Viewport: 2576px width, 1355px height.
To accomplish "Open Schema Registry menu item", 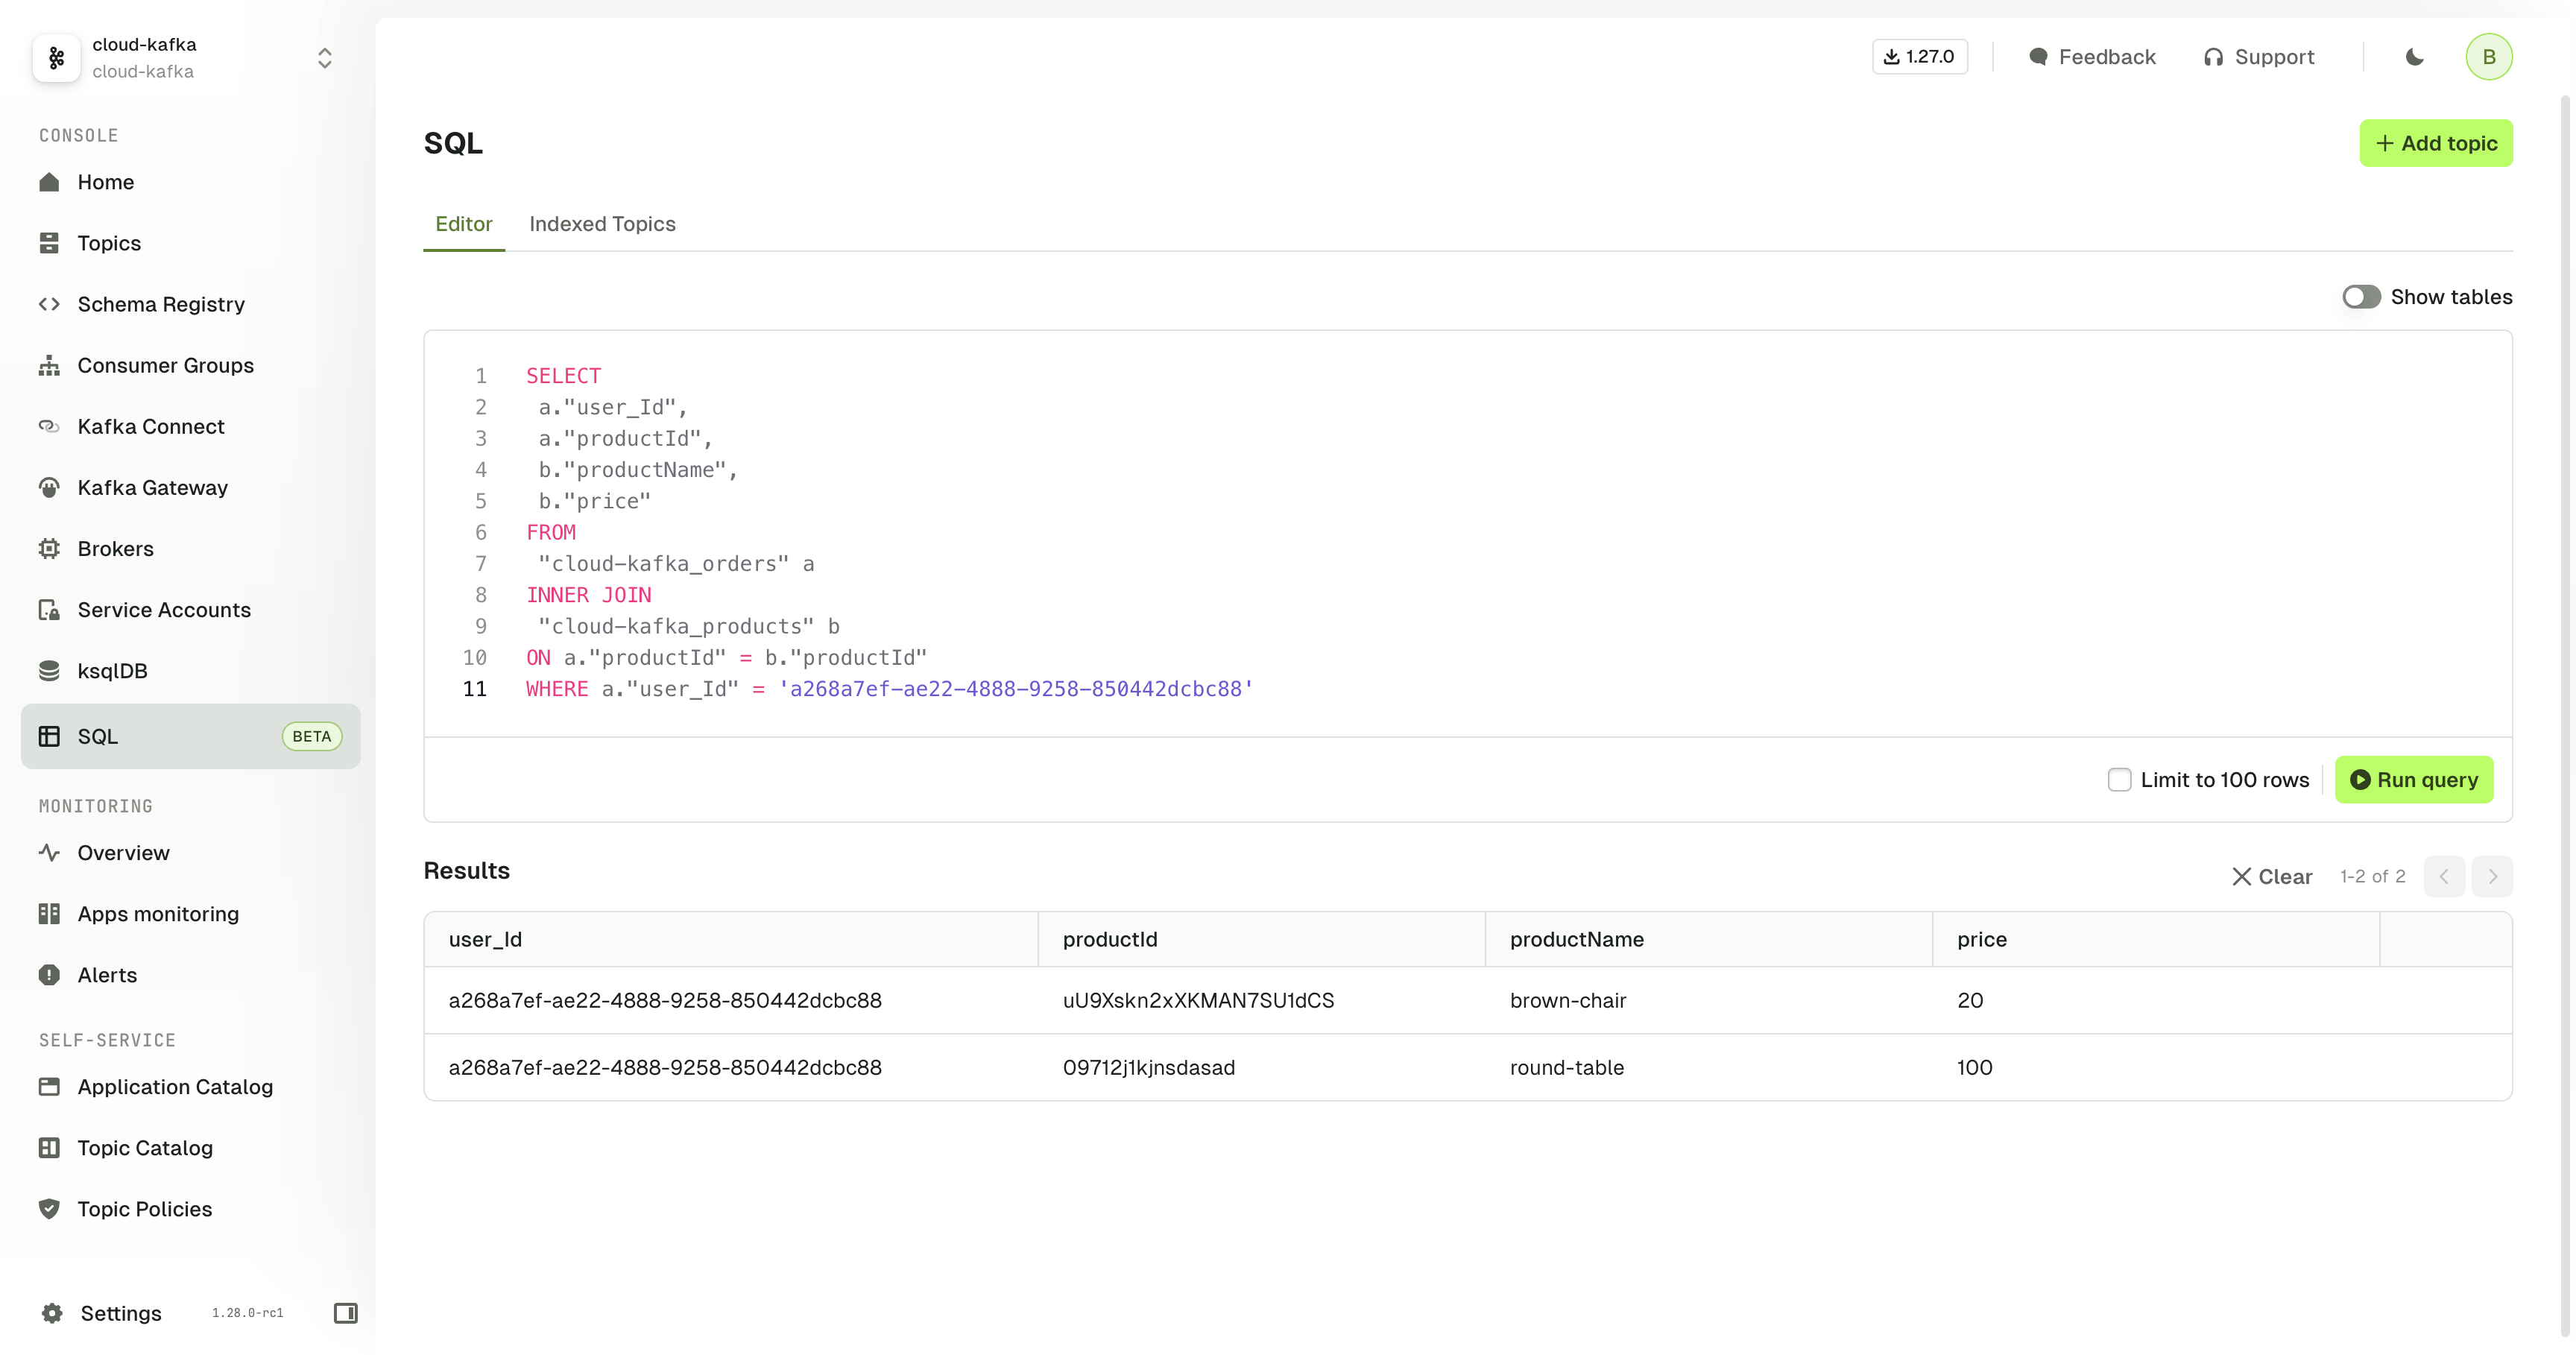I will [x=190, y=304].
